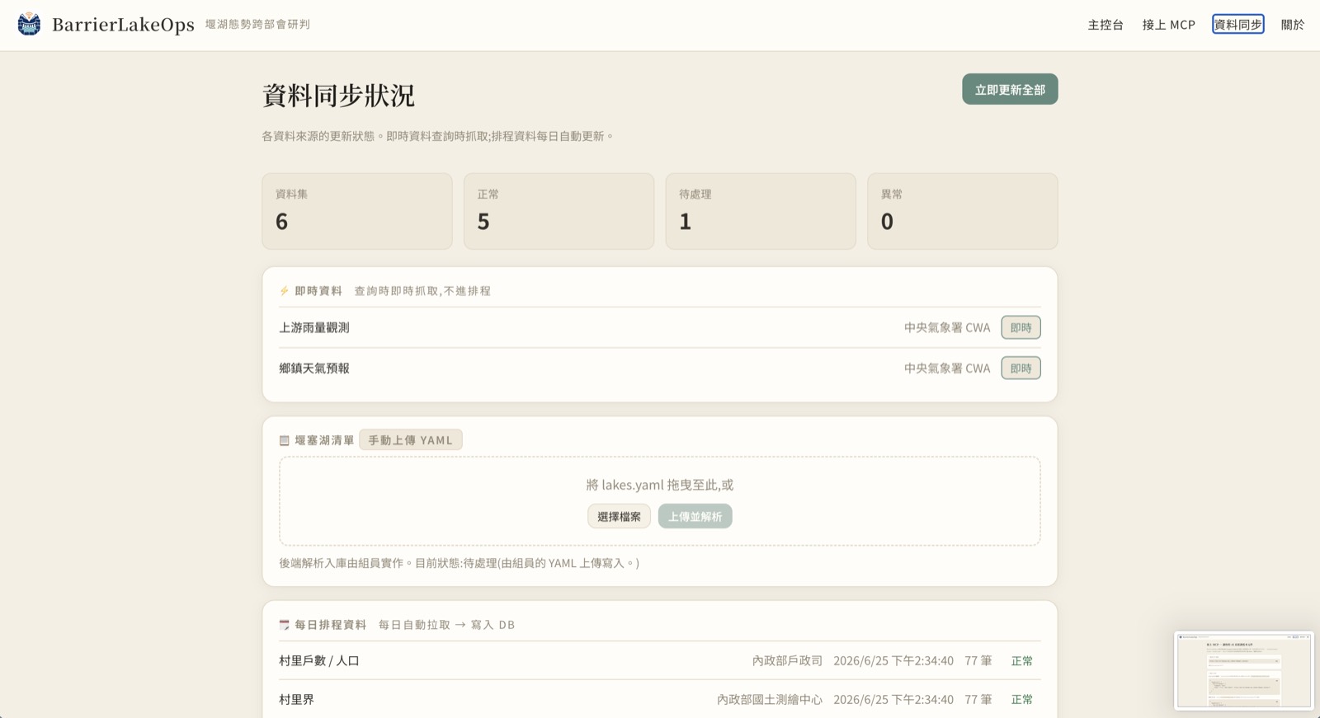Viewport: 1320px width, 718px height.
Task: Click the BarrierLakeOps title text
Action: [123, 25]
